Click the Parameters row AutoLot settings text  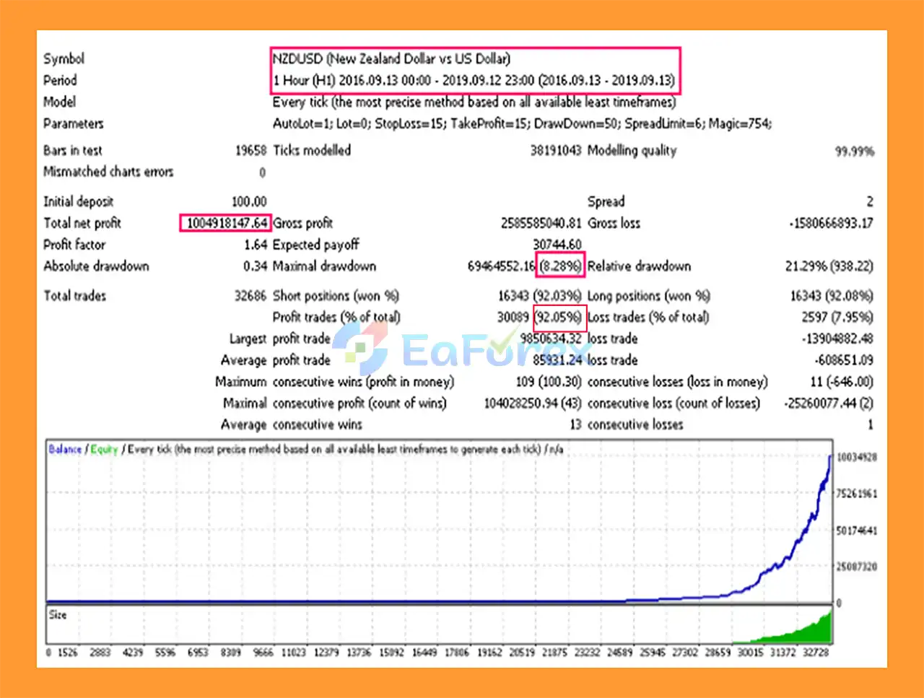click(521, 123)
